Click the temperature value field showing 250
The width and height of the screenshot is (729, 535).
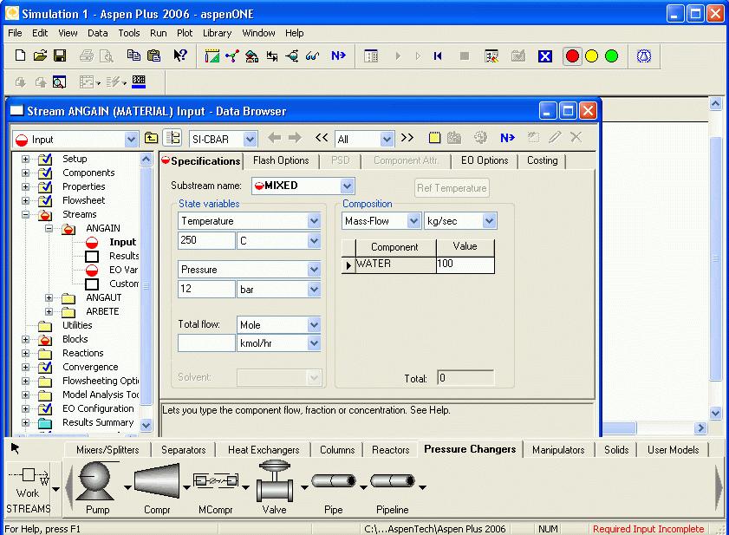pyautogui.click(x=206, y=240)
